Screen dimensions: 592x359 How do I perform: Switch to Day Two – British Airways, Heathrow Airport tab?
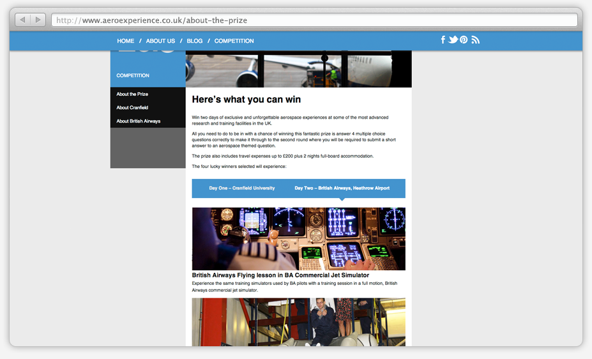pos(342,188)
